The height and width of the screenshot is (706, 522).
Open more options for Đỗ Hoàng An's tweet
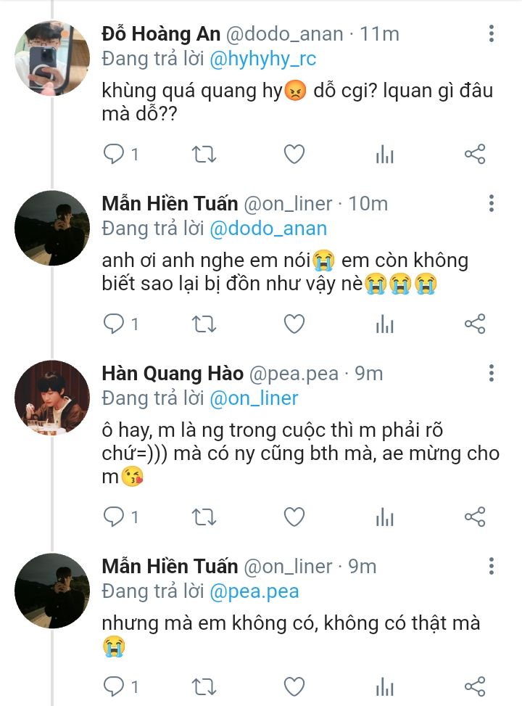[x=492, y=33]
